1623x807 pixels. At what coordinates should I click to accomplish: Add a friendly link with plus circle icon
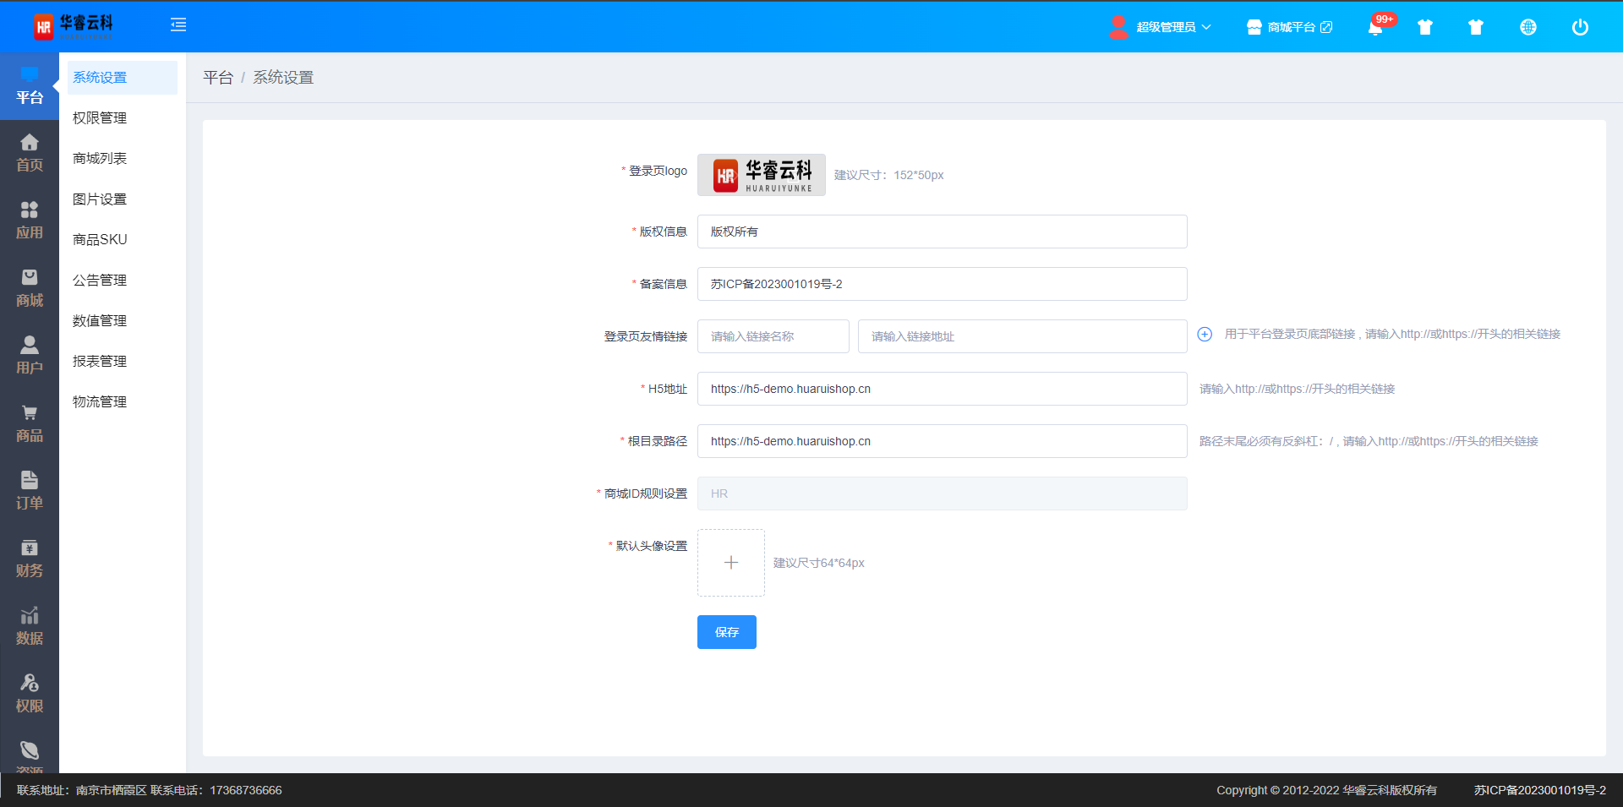click(1205, 335)
